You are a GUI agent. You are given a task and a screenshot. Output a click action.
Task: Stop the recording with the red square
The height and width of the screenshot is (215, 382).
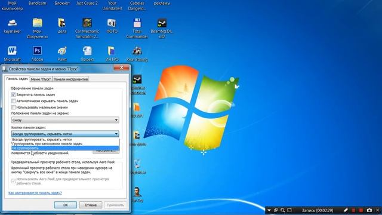pyautogui.click(x=361, y=210)
